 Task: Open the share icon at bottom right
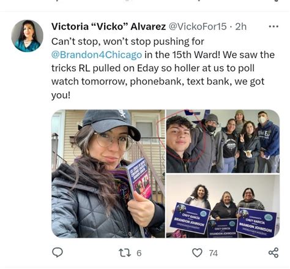[273, 252]
